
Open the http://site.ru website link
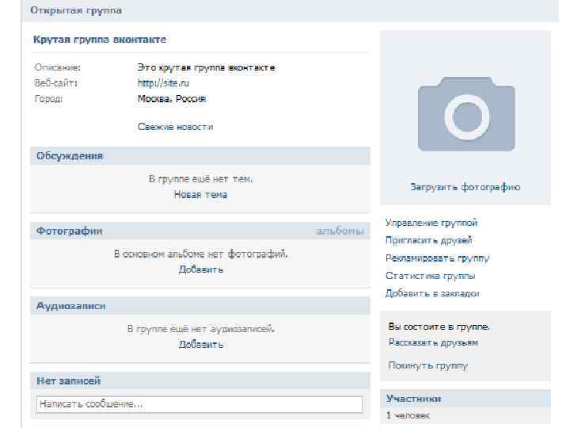163,83
